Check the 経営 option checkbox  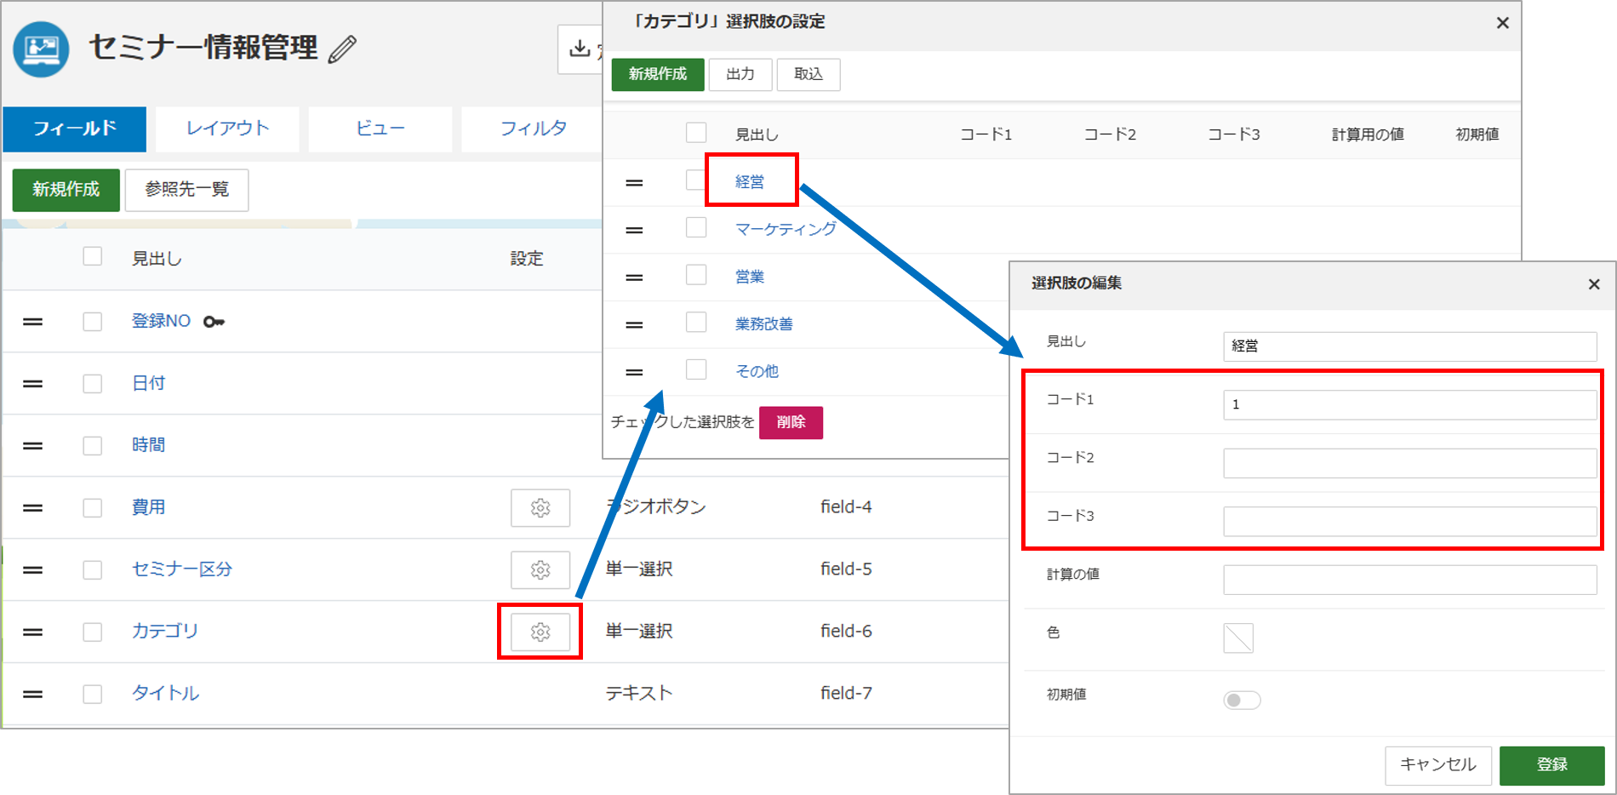(696, 180)
